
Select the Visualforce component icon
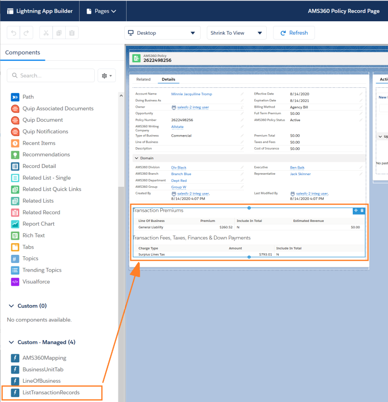15,282
